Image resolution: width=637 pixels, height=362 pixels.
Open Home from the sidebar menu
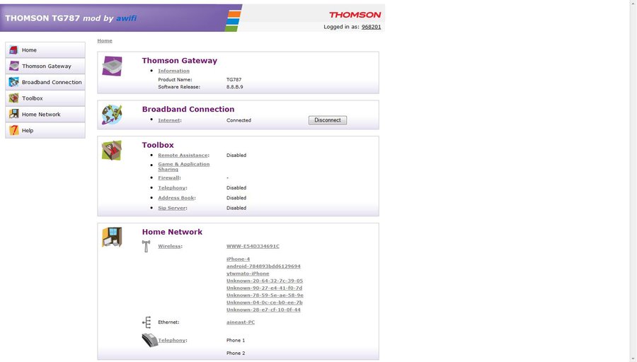point(45,50)
